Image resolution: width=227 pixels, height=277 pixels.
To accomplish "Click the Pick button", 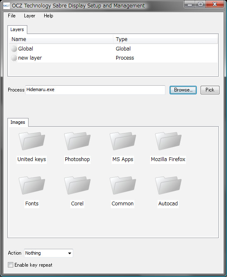I will [210, 90].
